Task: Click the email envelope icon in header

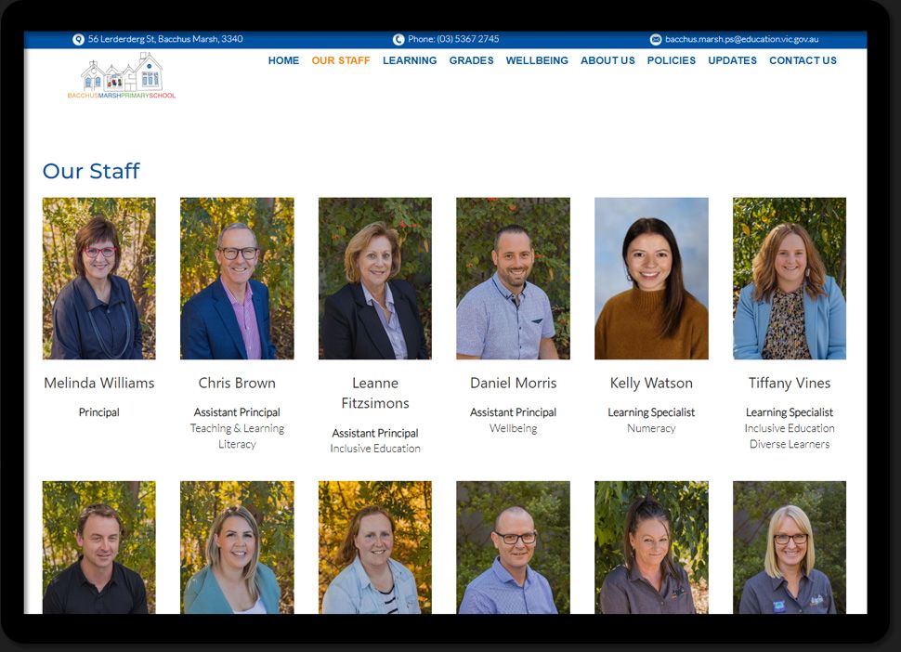Action: [656, 40]
